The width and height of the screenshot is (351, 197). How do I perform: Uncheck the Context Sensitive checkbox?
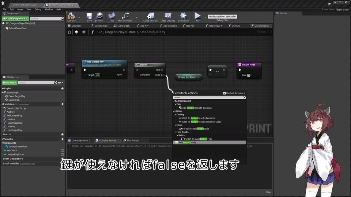point(224,93)
